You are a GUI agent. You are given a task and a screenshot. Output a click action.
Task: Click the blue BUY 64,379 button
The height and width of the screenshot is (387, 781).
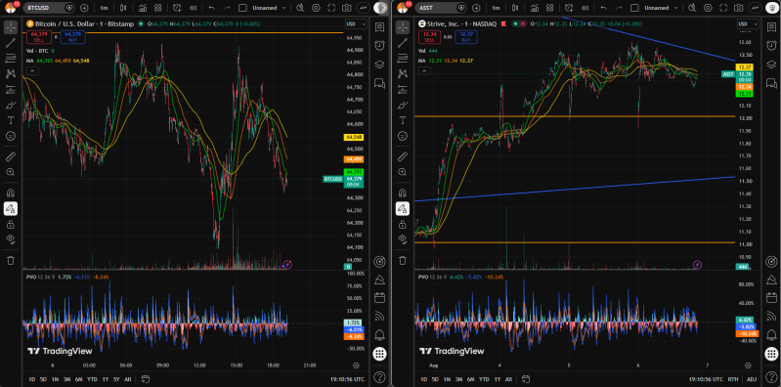point(72,36)
